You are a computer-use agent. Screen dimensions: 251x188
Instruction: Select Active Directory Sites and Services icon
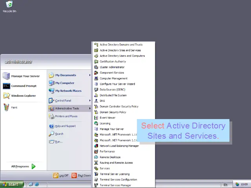[96, 50]
